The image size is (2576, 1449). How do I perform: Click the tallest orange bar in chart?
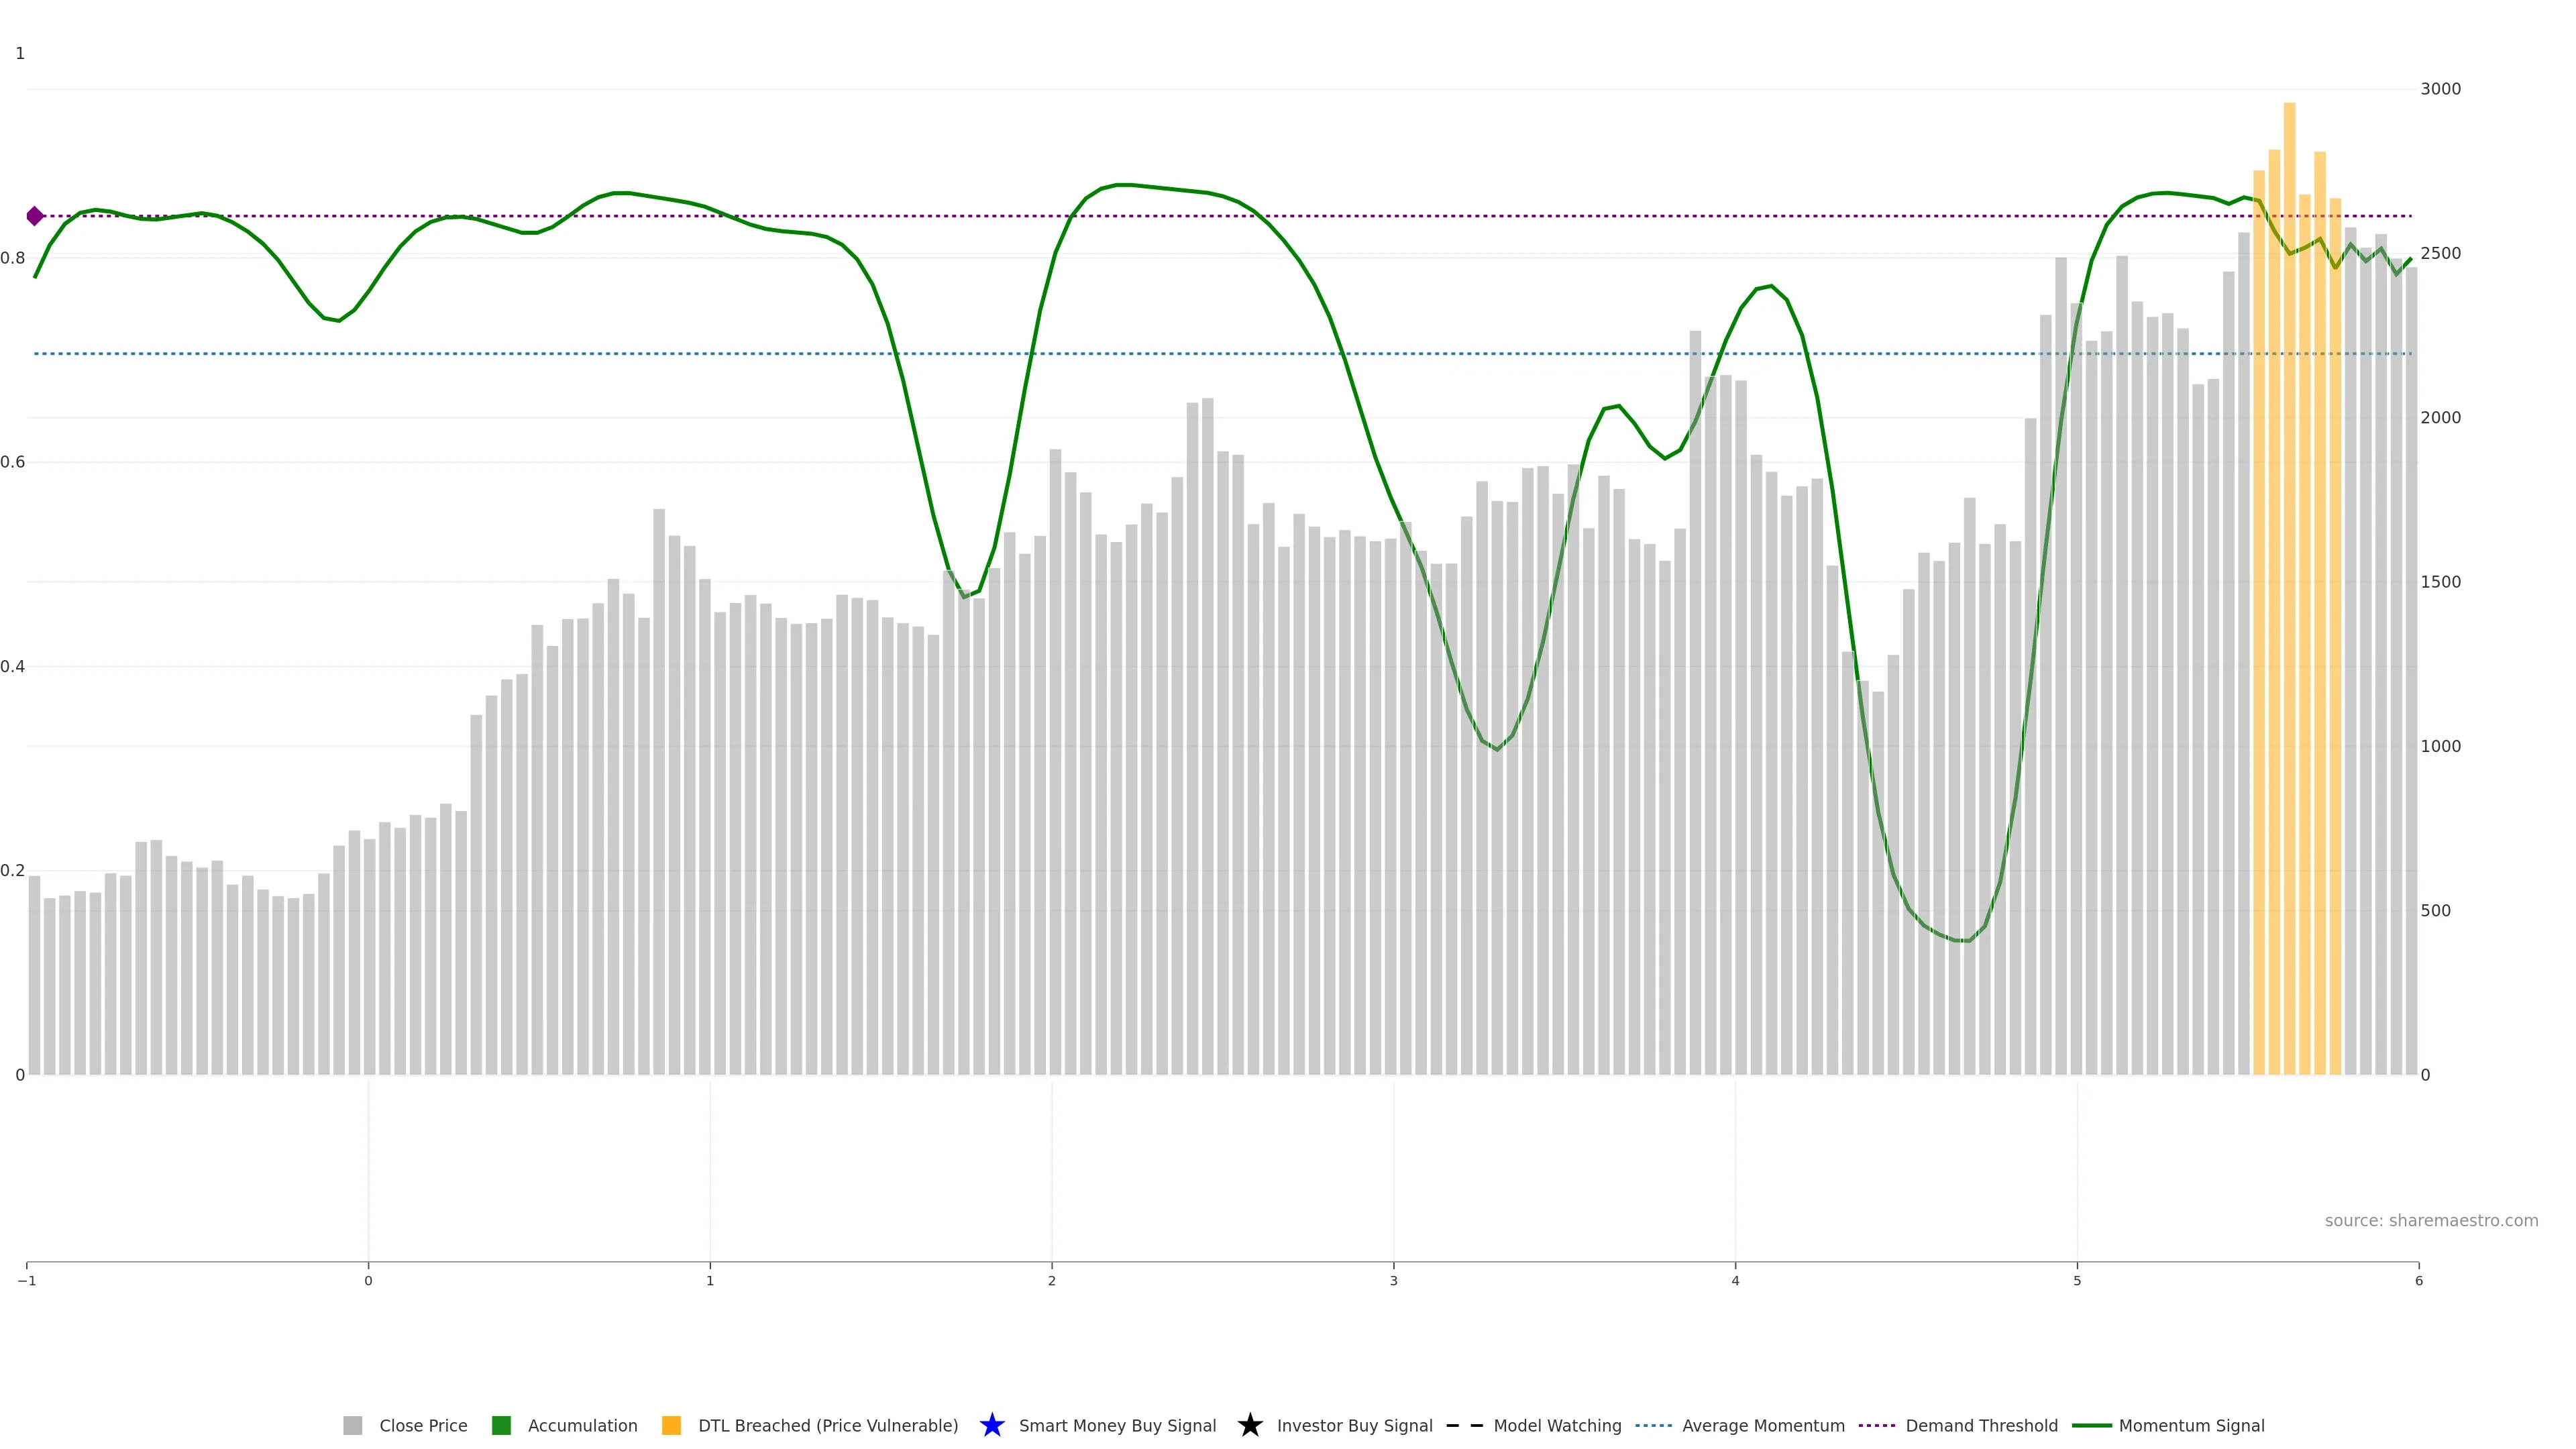point(2289,588)
